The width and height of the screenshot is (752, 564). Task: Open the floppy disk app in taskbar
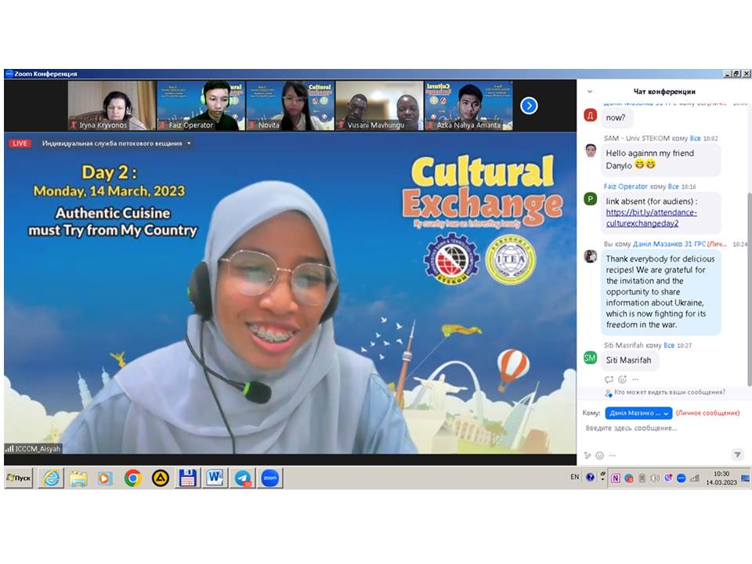coord(187,478)
